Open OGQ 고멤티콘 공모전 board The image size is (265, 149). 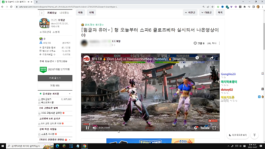(x=51, y=113)
